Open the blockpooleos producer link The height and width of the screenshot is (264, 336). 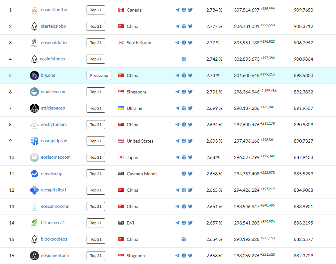[54, 239]
